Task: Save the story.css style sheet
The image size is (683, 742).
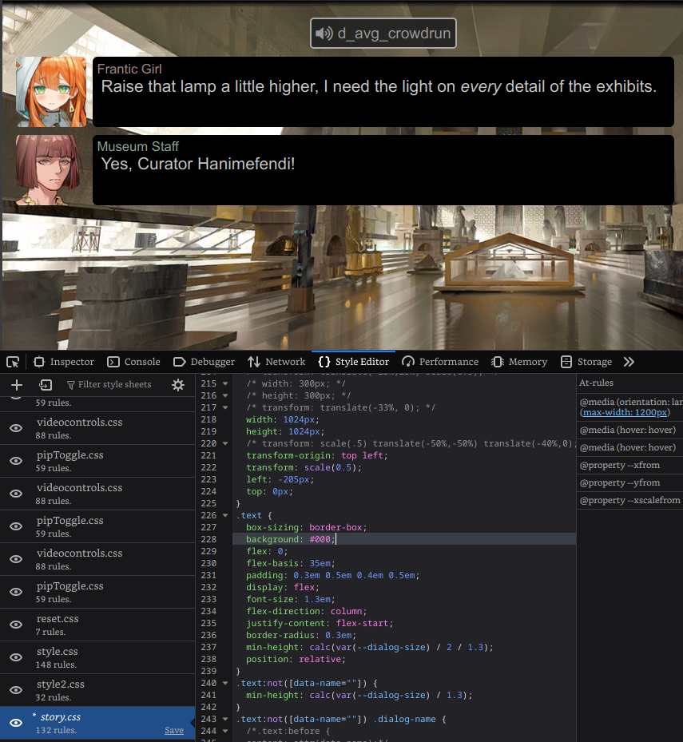Action: (x=173, y=730)
